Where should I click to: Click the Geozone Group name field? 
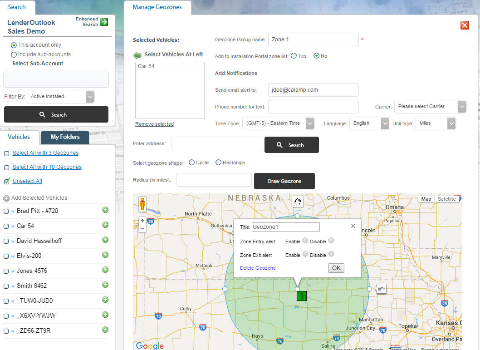(x=313, y=39)
